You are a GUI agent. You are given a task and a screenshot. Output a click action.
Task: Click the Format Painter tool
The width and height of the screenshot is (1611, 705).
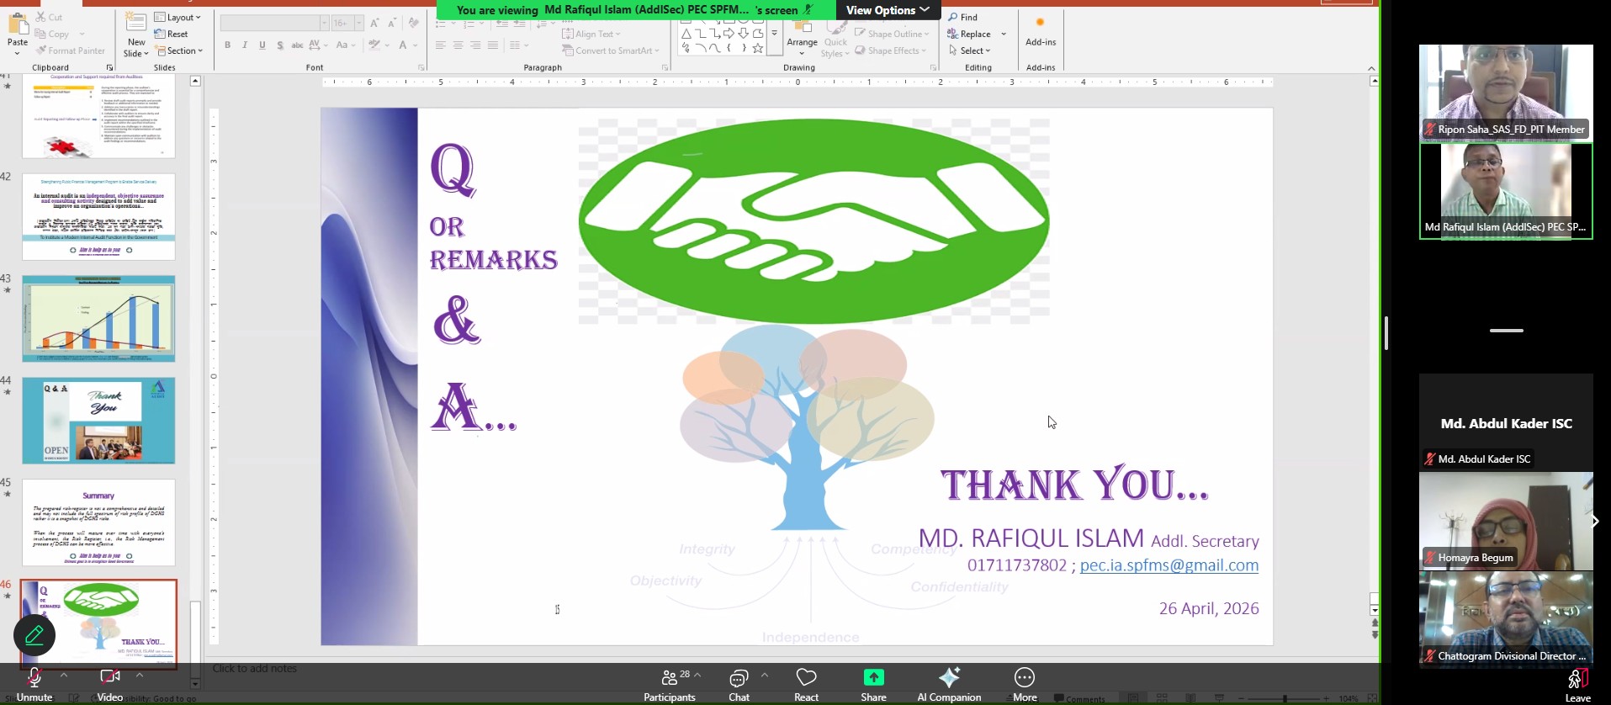[x=71, y=50]
